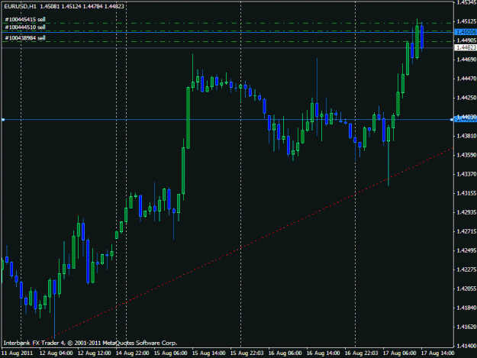Click the 1.43370 price scale label
The width and height of the screenshot is (477, 358).
click(466, 174)
